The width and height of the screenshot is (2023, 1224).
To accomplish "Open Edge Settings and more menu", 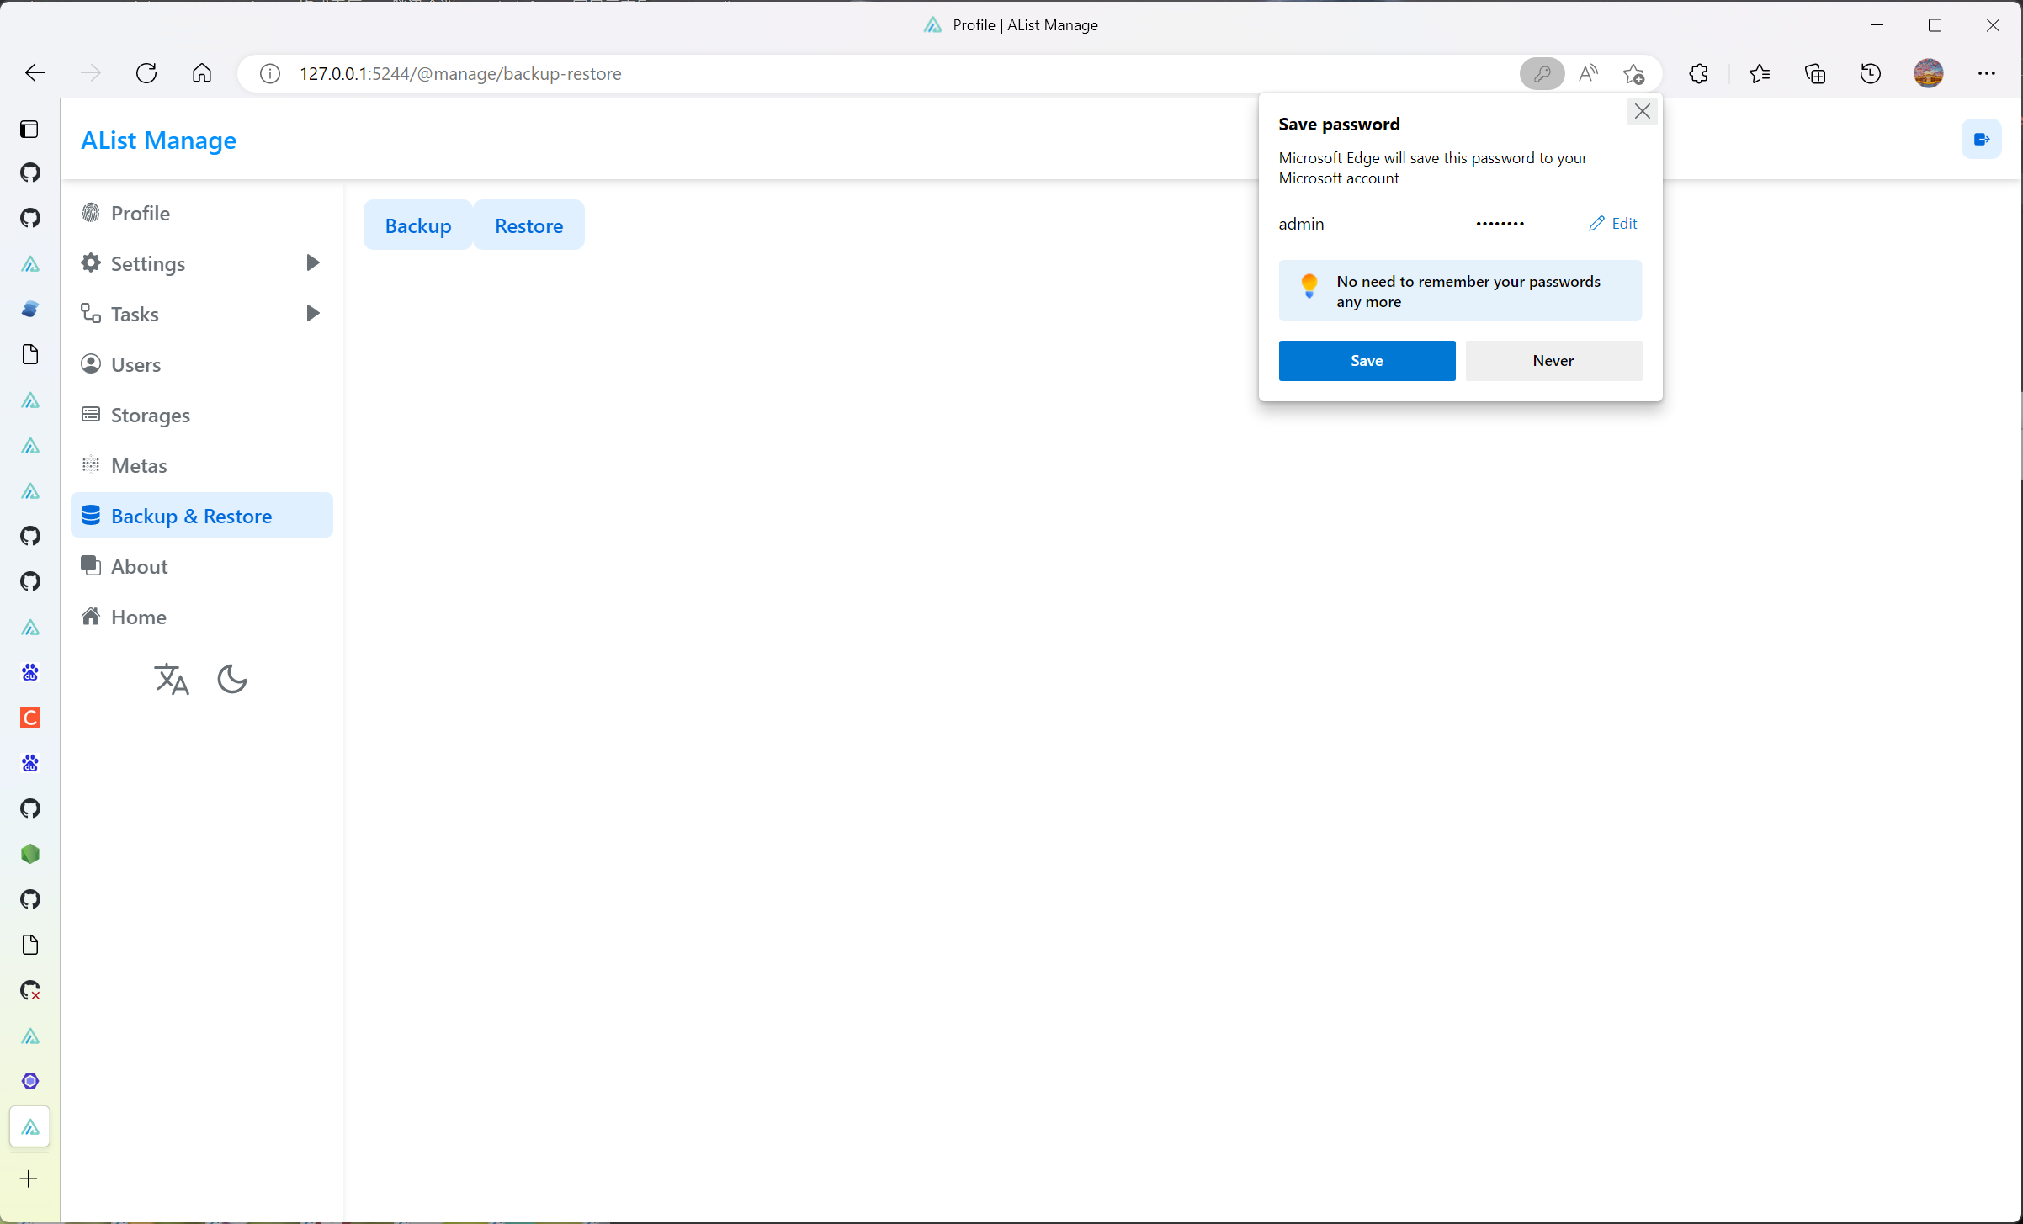I will click(1987, 74).
